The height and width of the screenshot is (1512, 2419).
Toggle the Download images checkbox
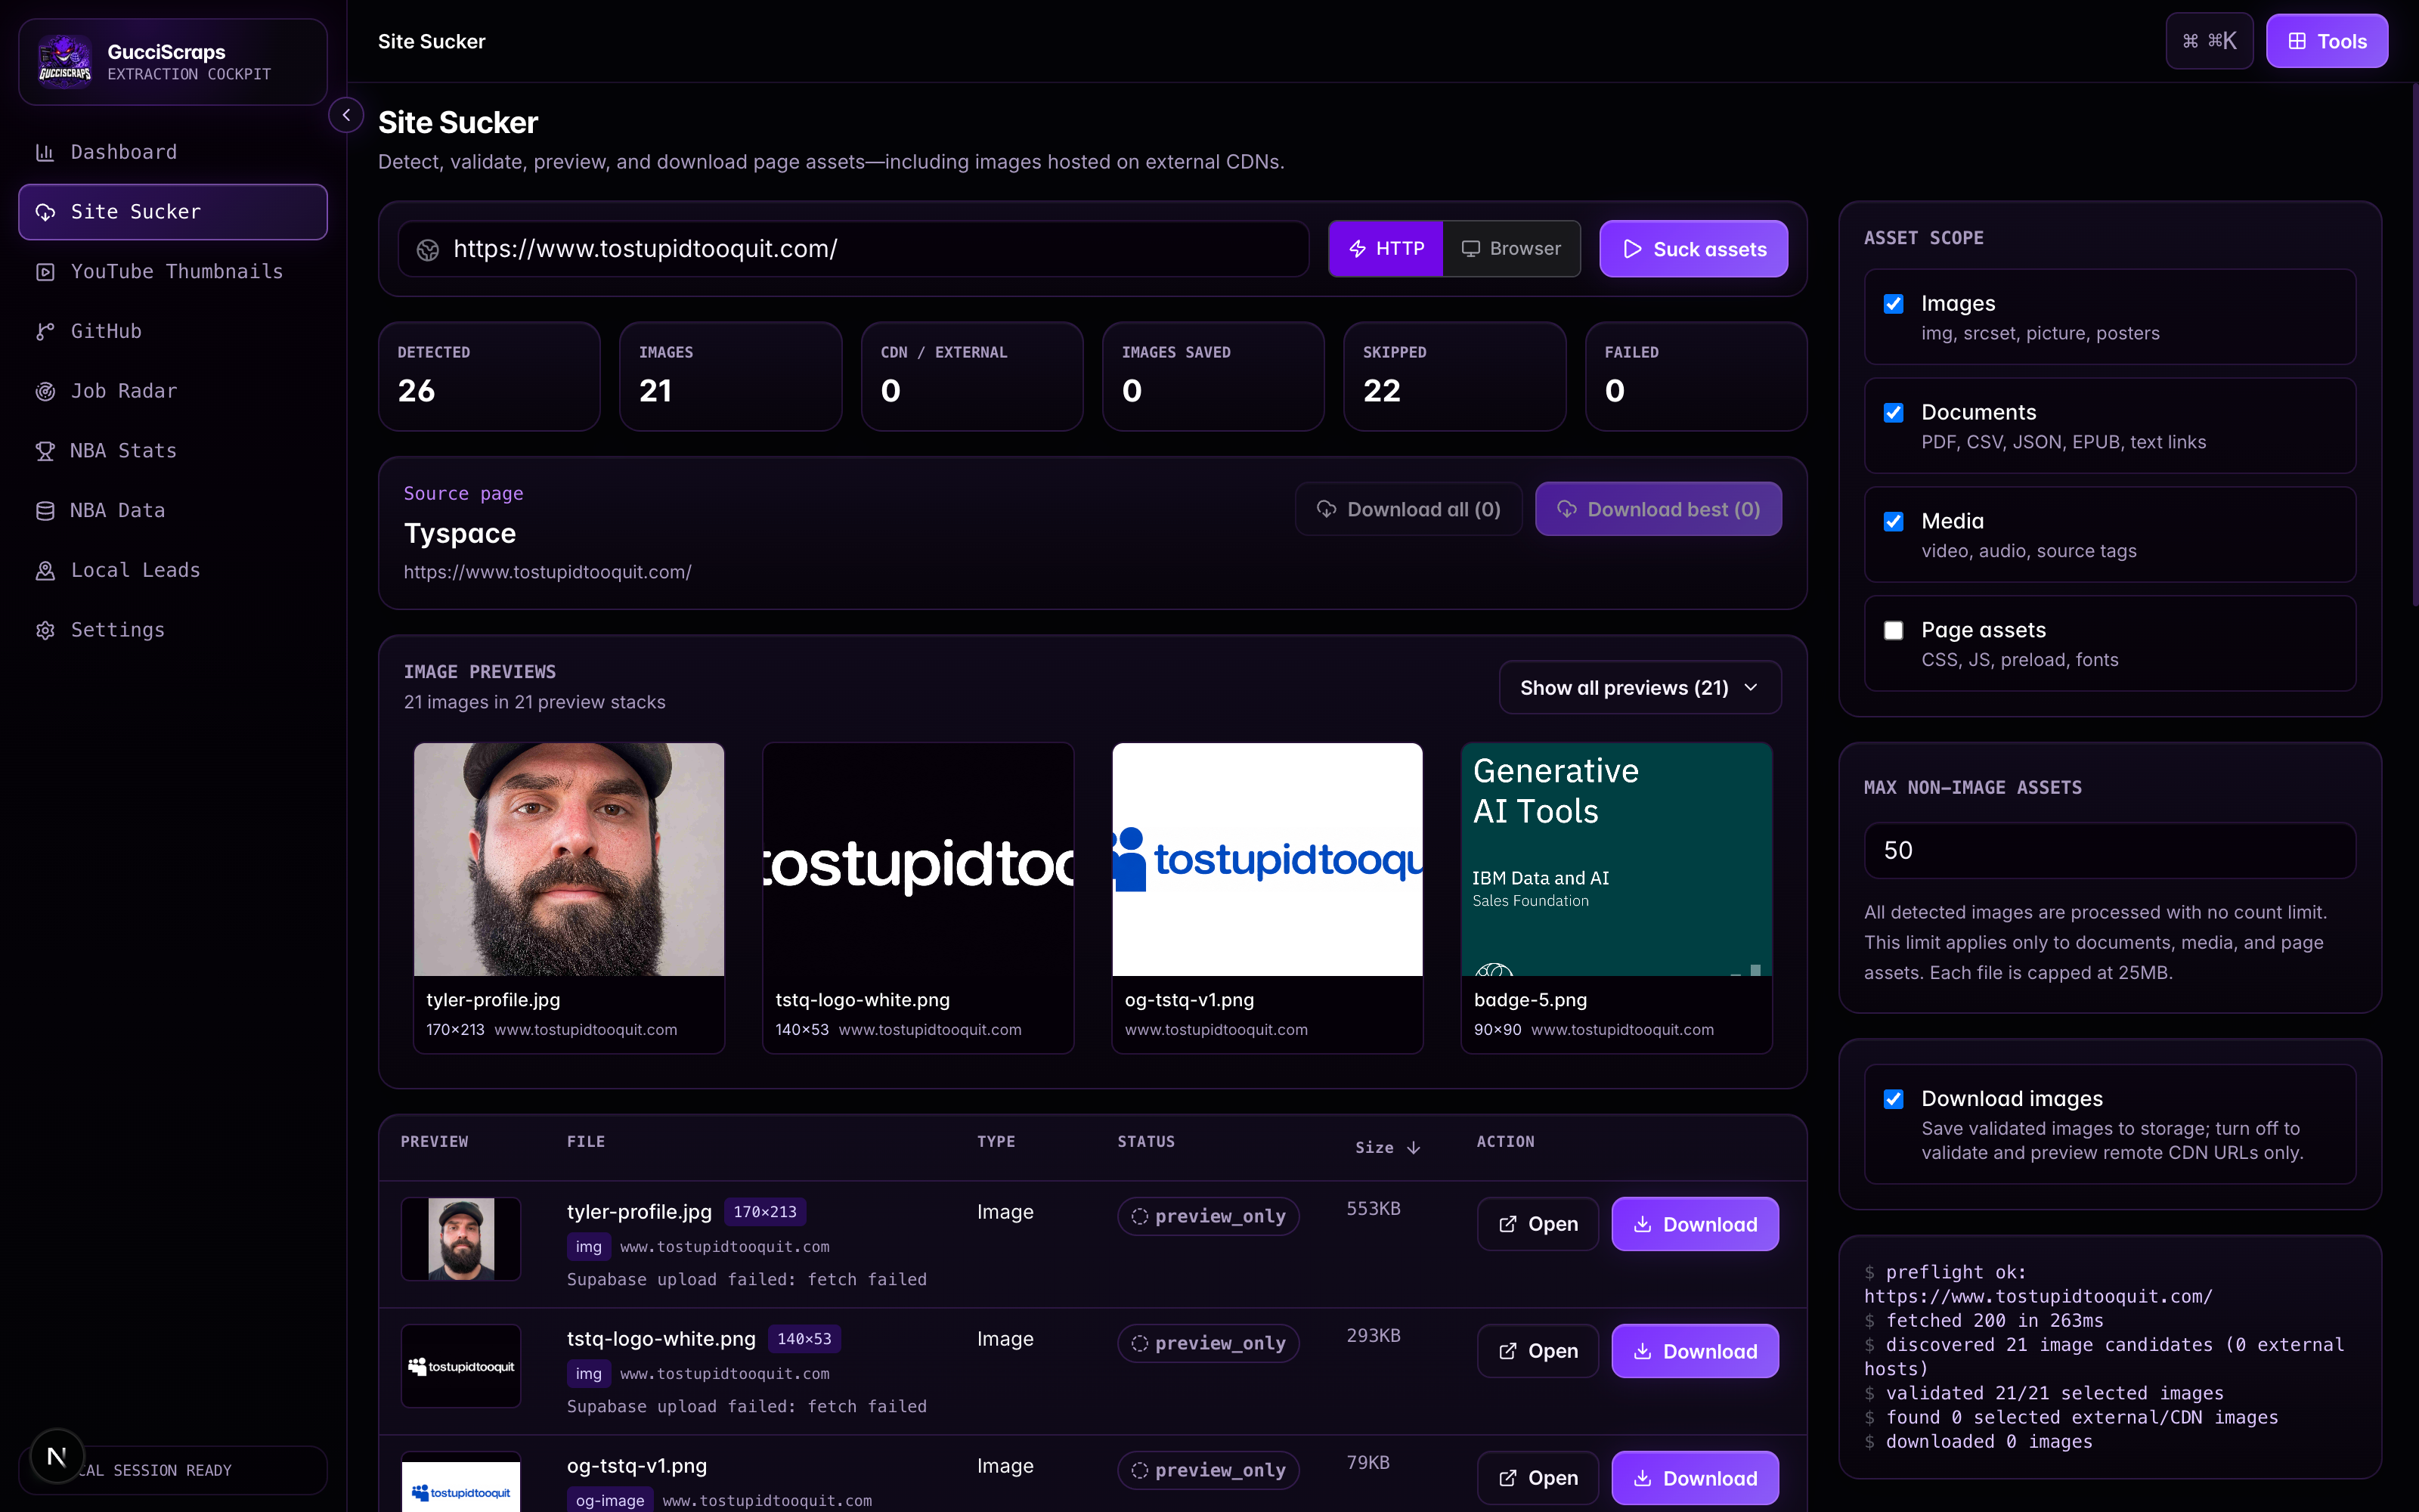click(x=1893, y=1099)
